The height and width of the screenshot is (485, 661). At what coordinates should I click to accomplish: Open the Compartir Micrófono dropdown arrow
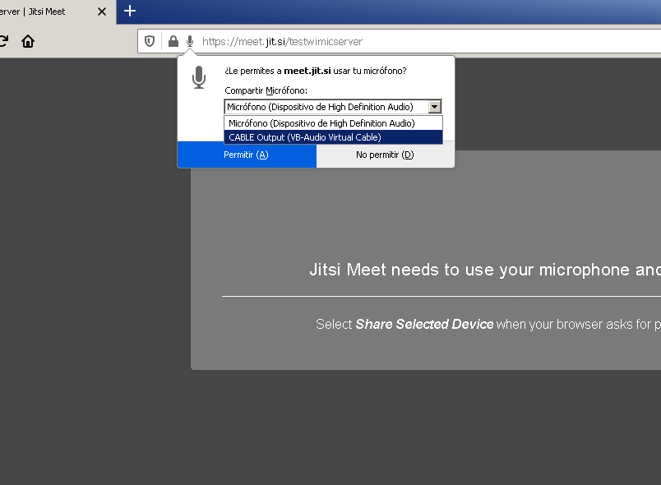pyautogui.click(x=435, y=107)
